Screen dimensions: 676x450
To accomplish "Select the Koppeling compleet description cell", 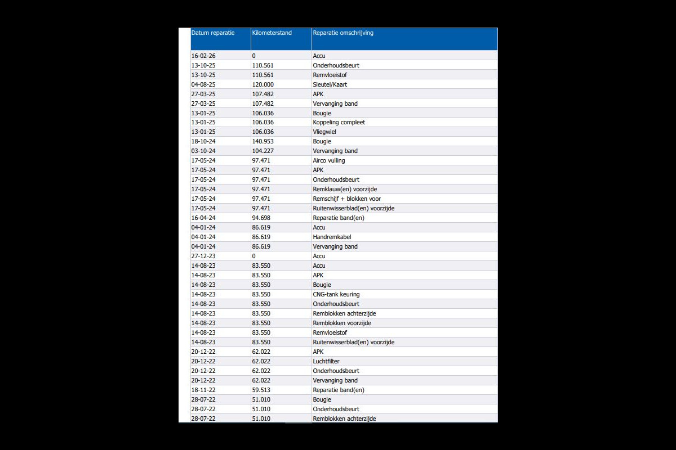I will click(339, 123).
